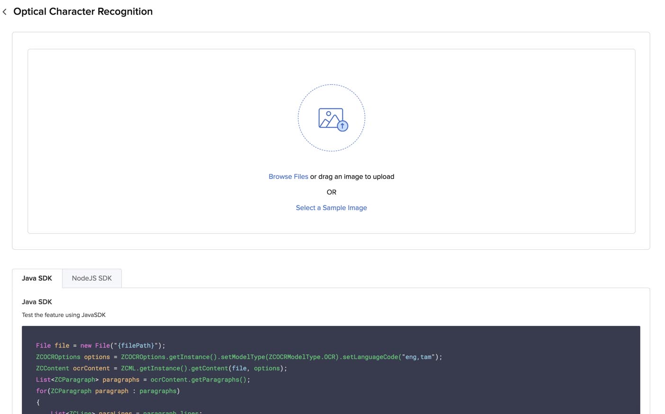The image size is (665, 414).
Task: Click the 'List<ZCParagraph> paragraphs' code line
Action: (88, 380)
